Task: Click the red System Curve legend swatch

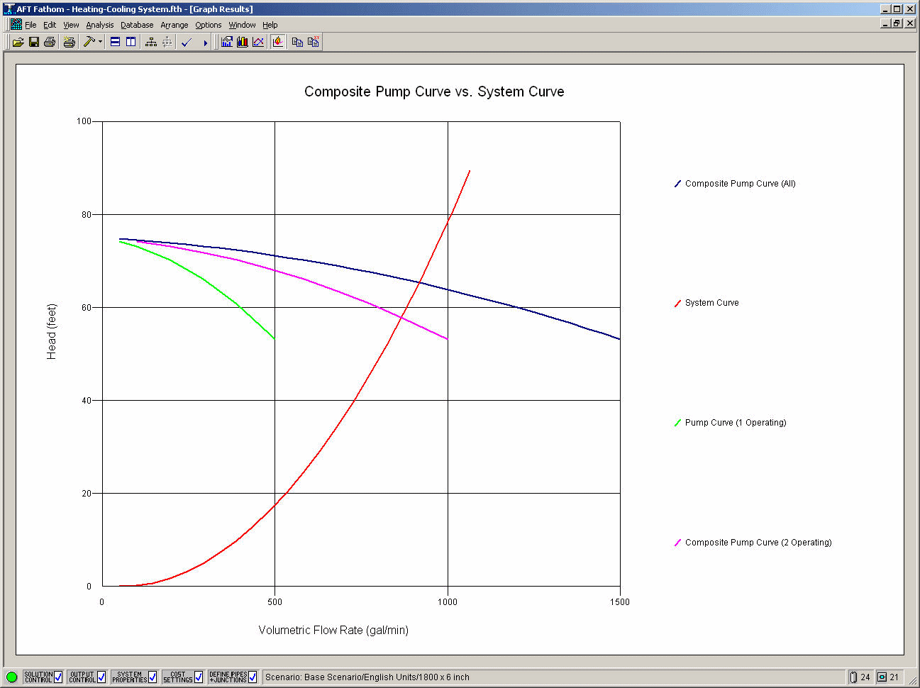Action: (x=677, y=304)
